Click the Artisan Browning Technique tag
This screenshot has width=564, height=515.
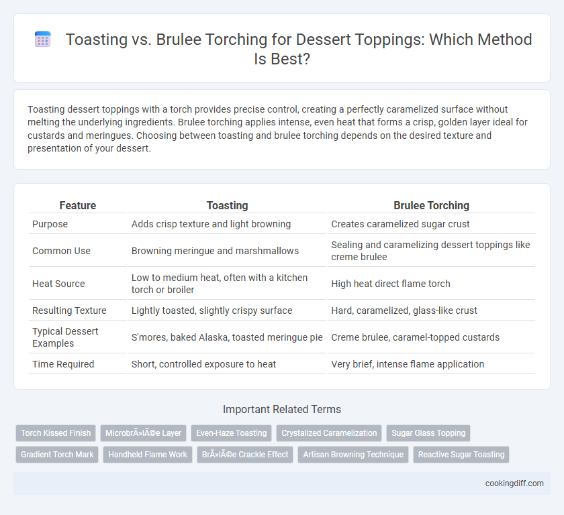click(353, 454)
